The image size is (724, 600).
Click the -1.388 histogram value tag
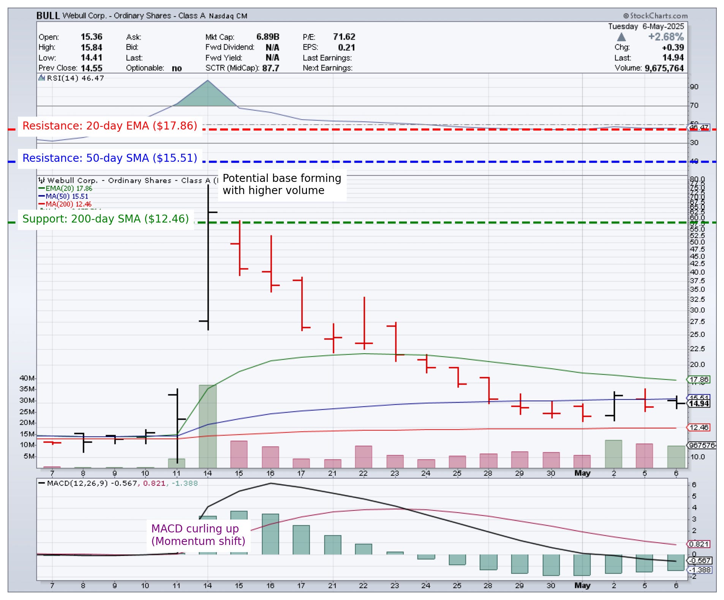point(700,570)
